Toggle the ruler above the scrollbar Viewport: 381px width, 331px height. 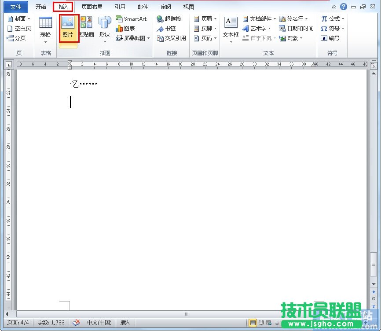374,65
